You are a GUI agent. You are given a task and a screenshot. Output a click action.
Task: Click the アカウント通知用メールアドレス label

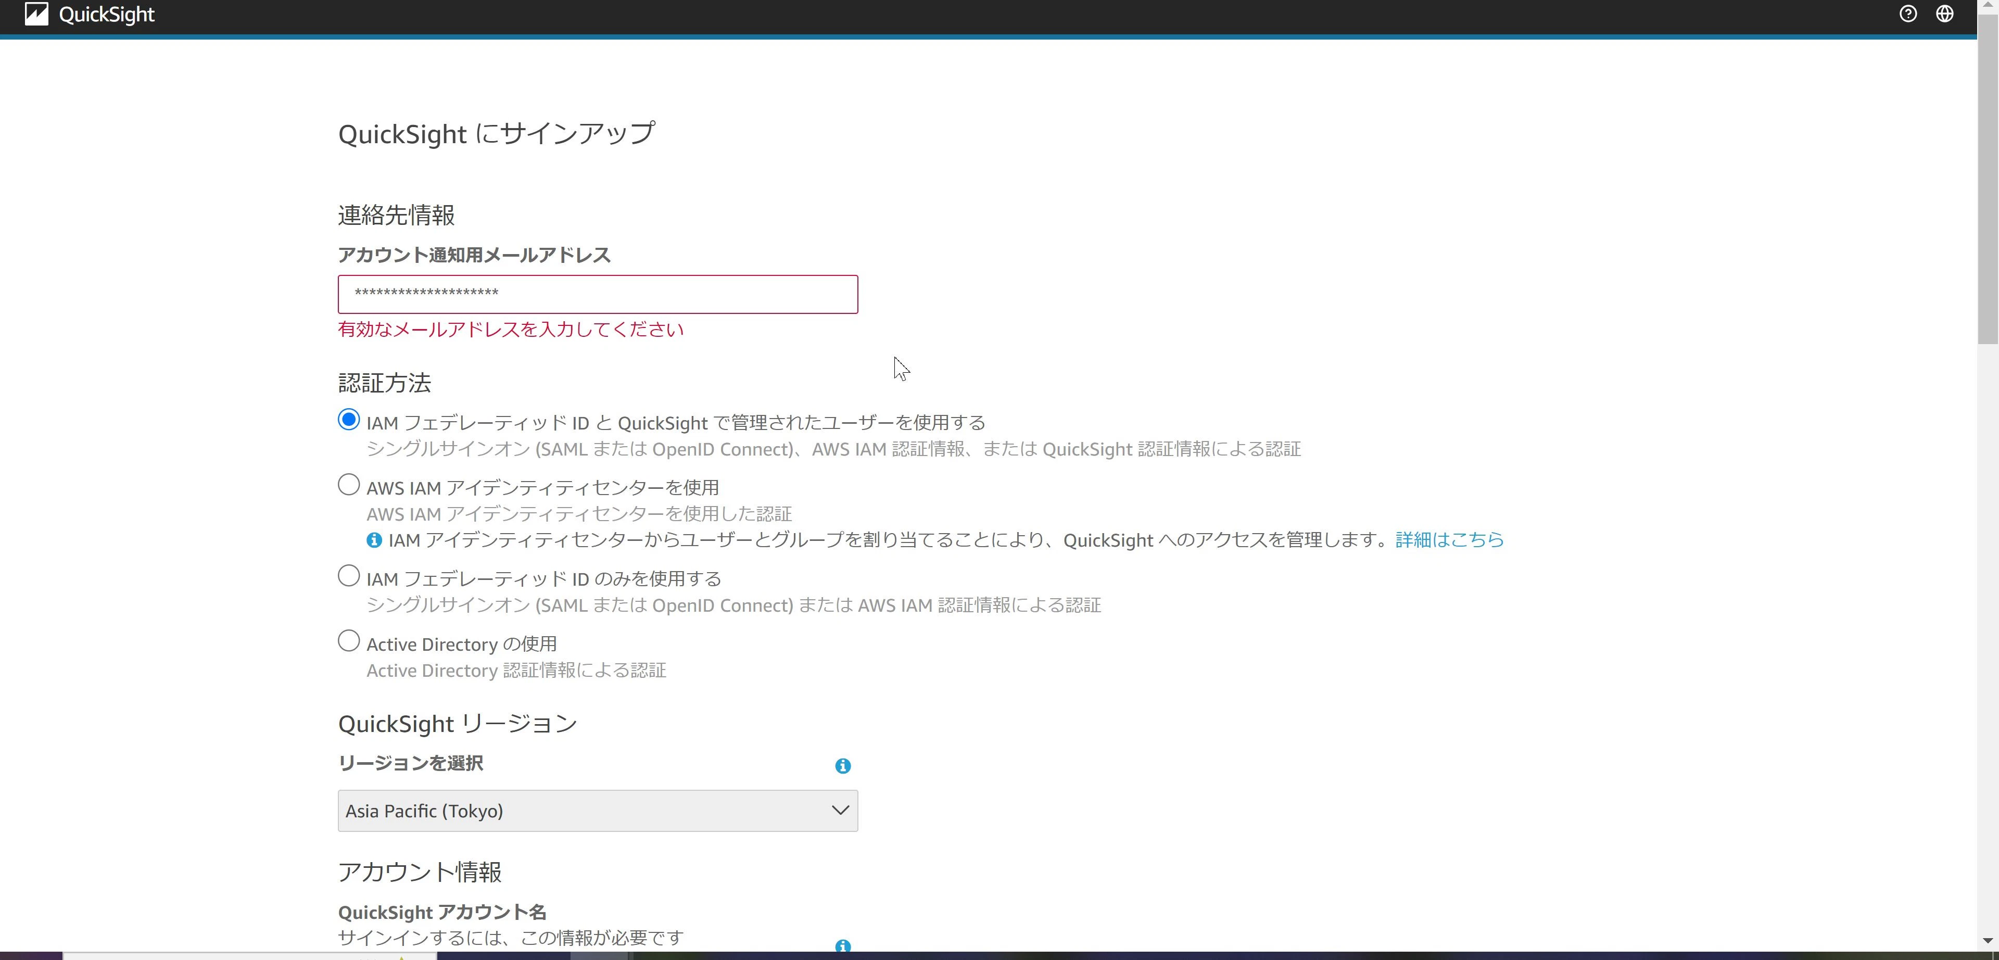pyautogui.click(x=474, y=255)
